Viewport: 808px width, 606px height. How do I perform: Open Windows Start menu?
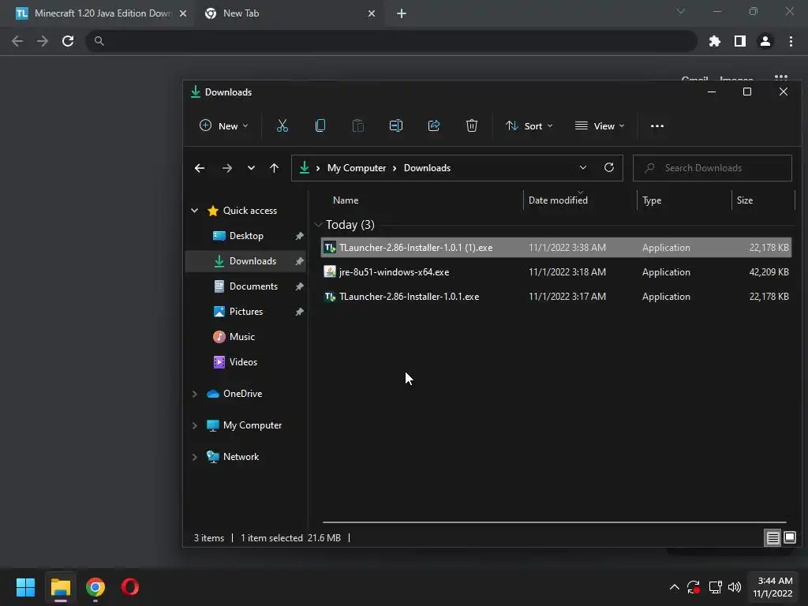(x=25, y=587)
